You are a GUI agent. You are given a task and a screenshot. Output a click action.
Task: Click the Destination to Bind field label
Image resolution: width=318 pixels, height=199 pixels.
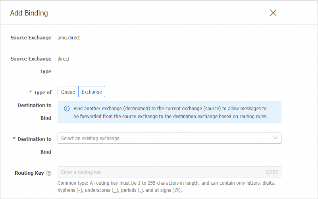34,145
